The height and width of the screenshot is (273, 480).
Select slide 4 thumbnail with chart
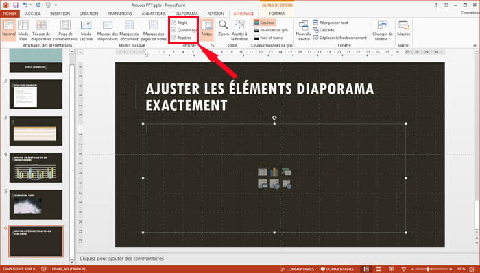click(36, 168)
